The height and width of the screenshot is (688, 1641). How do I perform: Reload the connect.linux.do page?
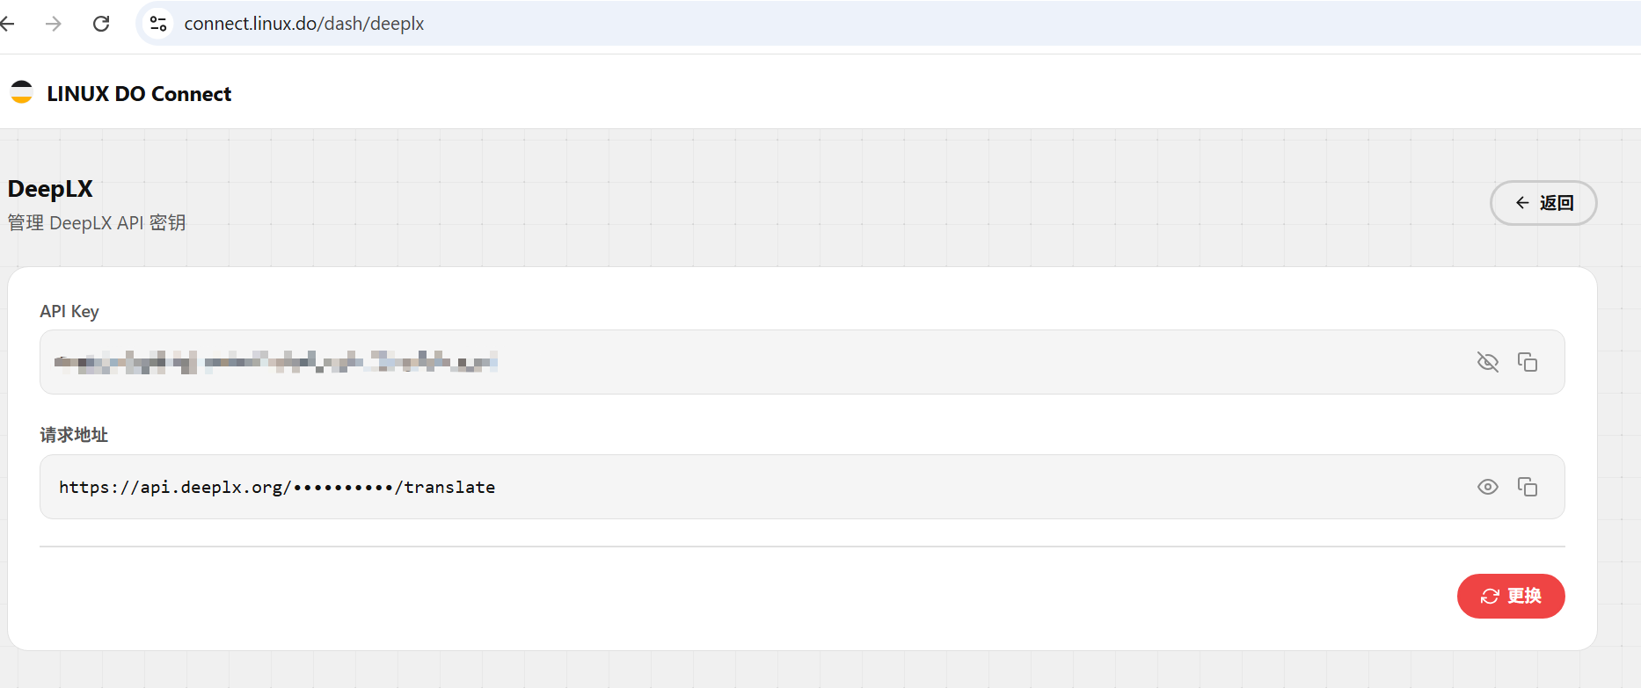click(x=101, y=24)
